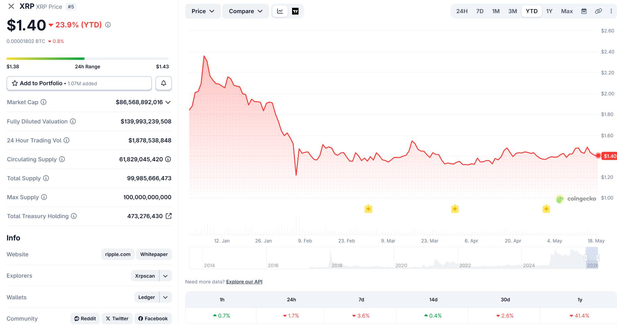Open Fully Diluted Valuation info icon
The width and height of the screenshot is (617, 325).
[73, 121]
